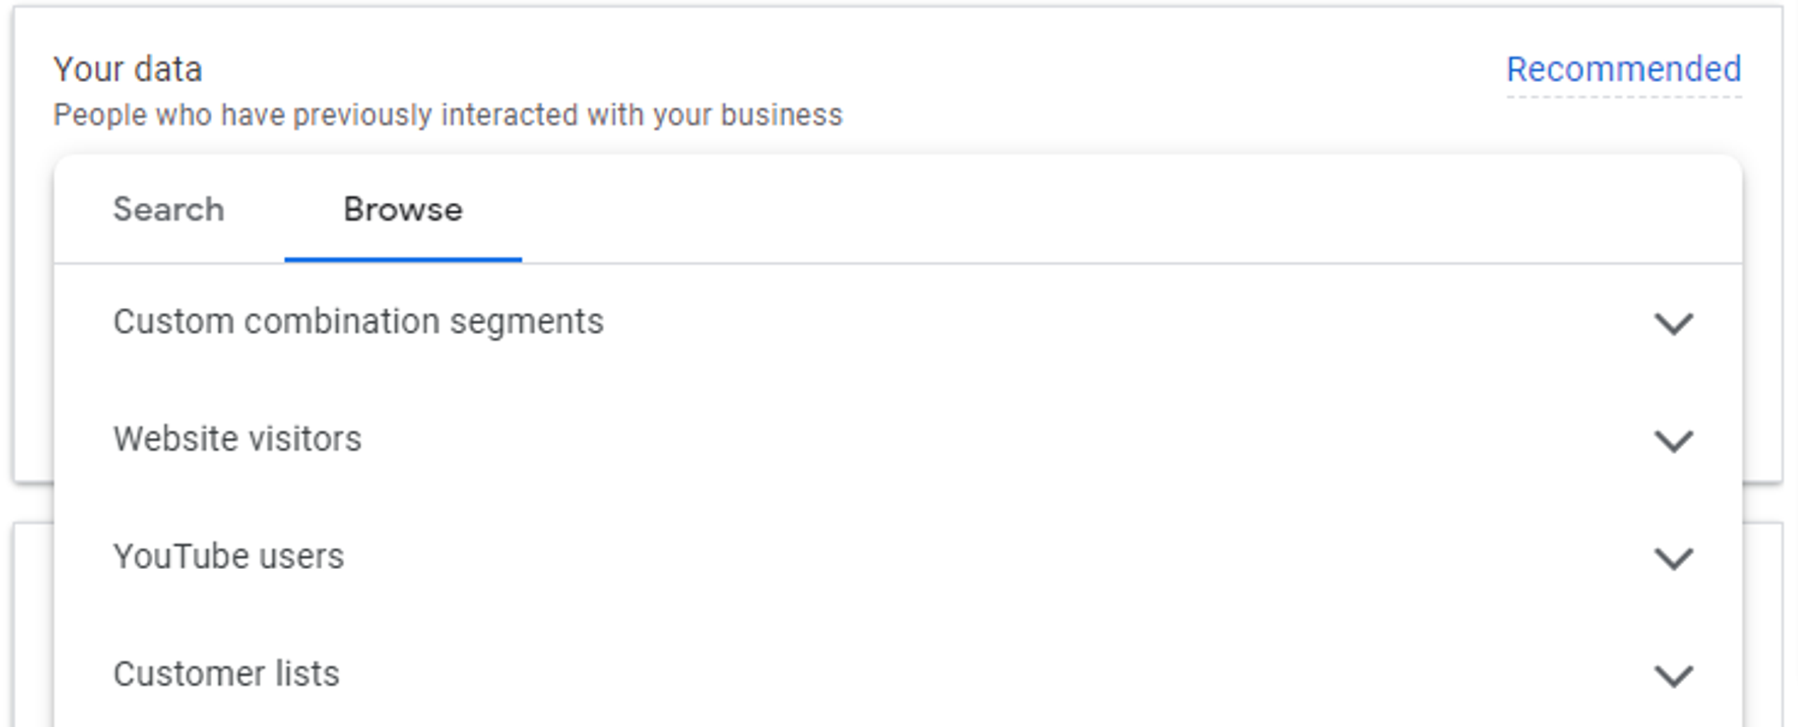Viewport: 1798px width, 727px height.
Task: Click the blue underline beneath Browse
Action: pos(402,260)
